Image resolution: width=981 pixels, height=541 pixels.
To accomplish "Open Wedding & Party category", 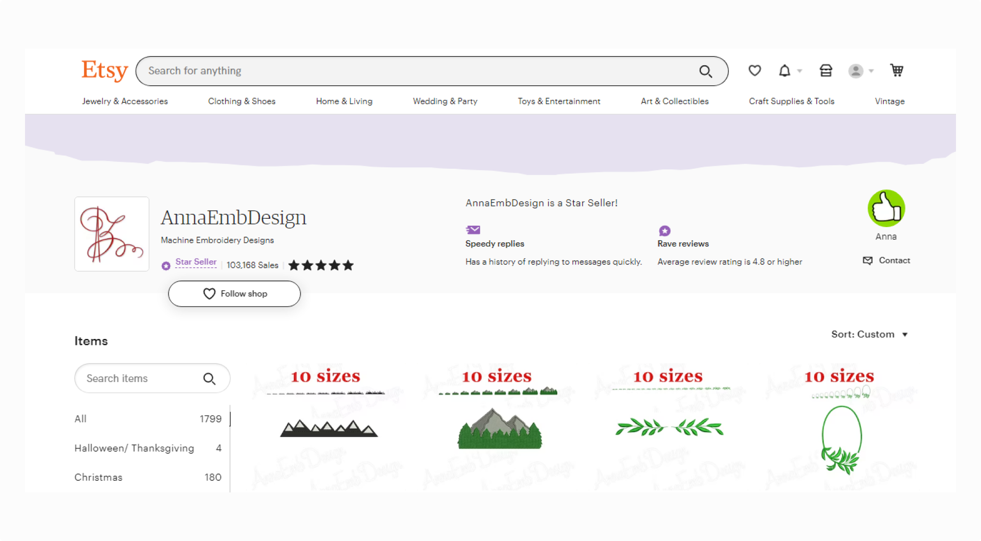I will (445, 101).
